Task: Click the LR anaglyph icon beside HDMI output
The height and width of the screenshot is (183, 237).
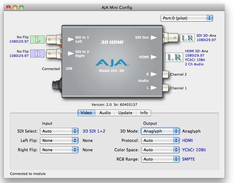Action: pos(174,57)
